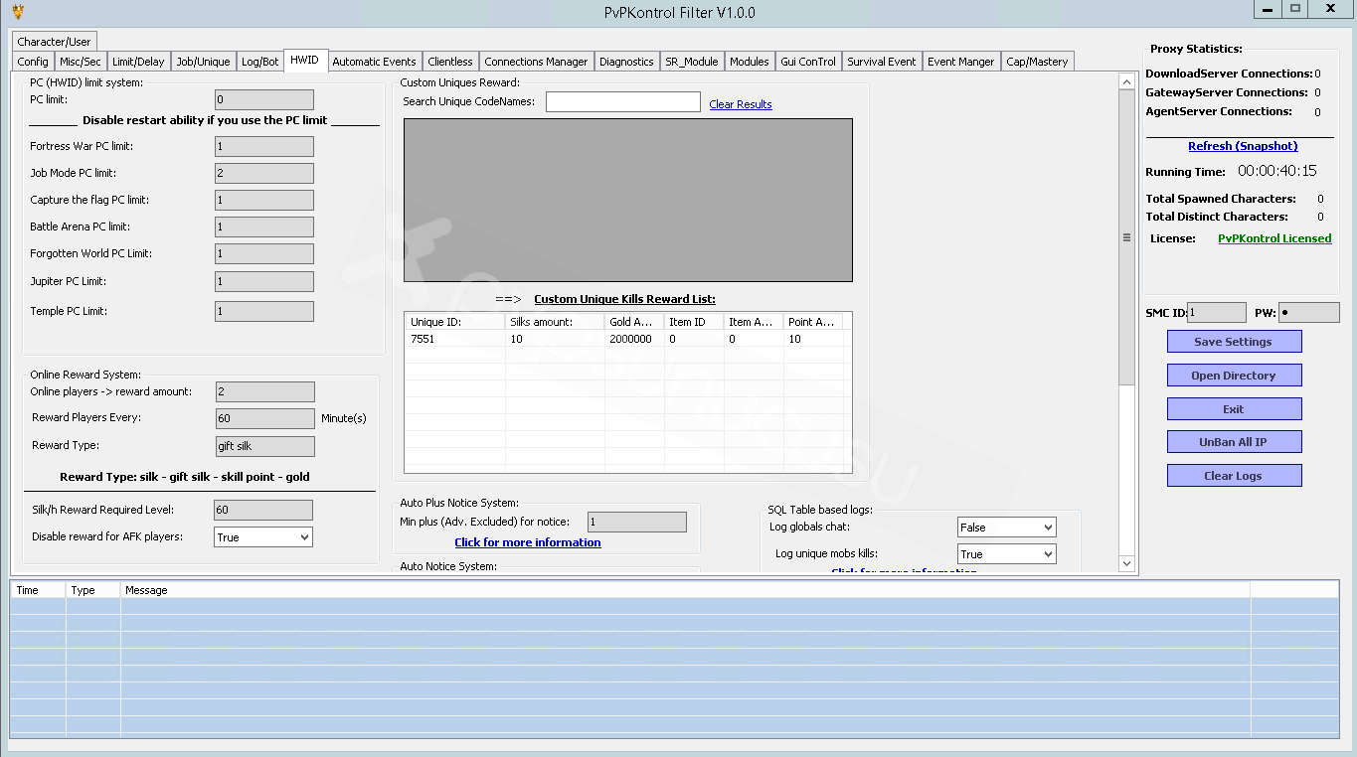Open the Automatic Events tab
1357x757 pixels.
tap(374, 62)
